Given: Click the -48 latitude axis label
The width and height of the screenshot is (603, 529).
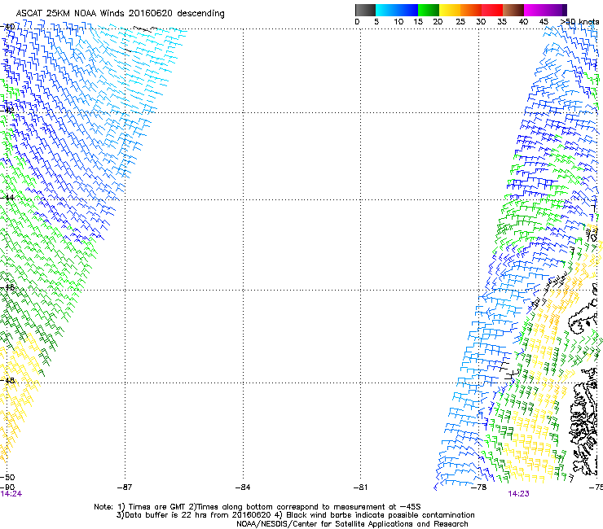Looking at the screenshot, I should [7, 380].
